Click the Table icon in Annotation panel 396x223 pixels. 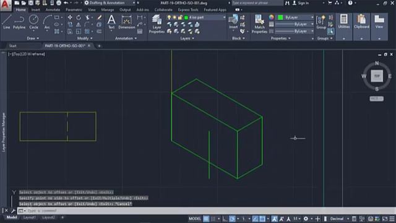(140, 32)
